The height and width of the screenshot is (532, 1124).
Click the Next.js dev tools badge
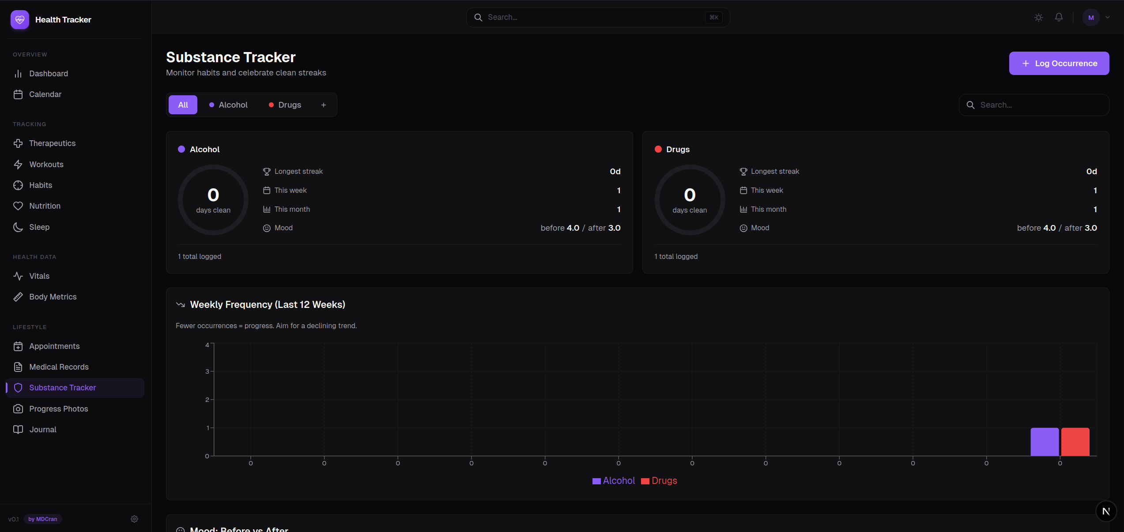(1106, 511)
